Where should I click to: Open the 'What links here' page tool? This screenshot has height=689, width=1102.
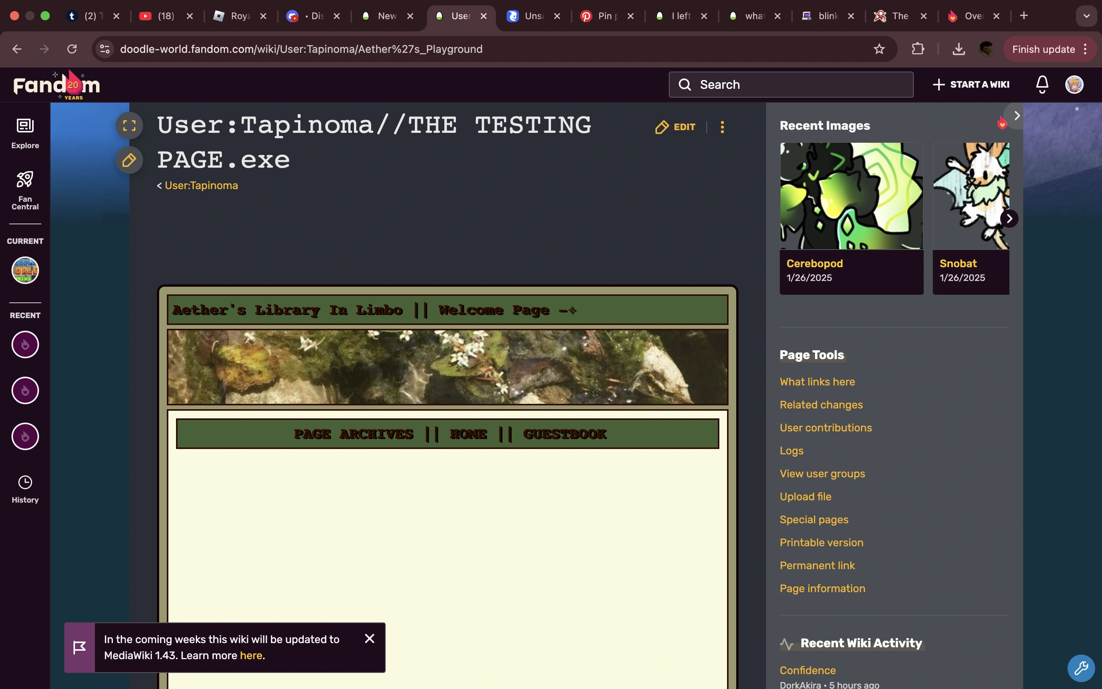817,382
